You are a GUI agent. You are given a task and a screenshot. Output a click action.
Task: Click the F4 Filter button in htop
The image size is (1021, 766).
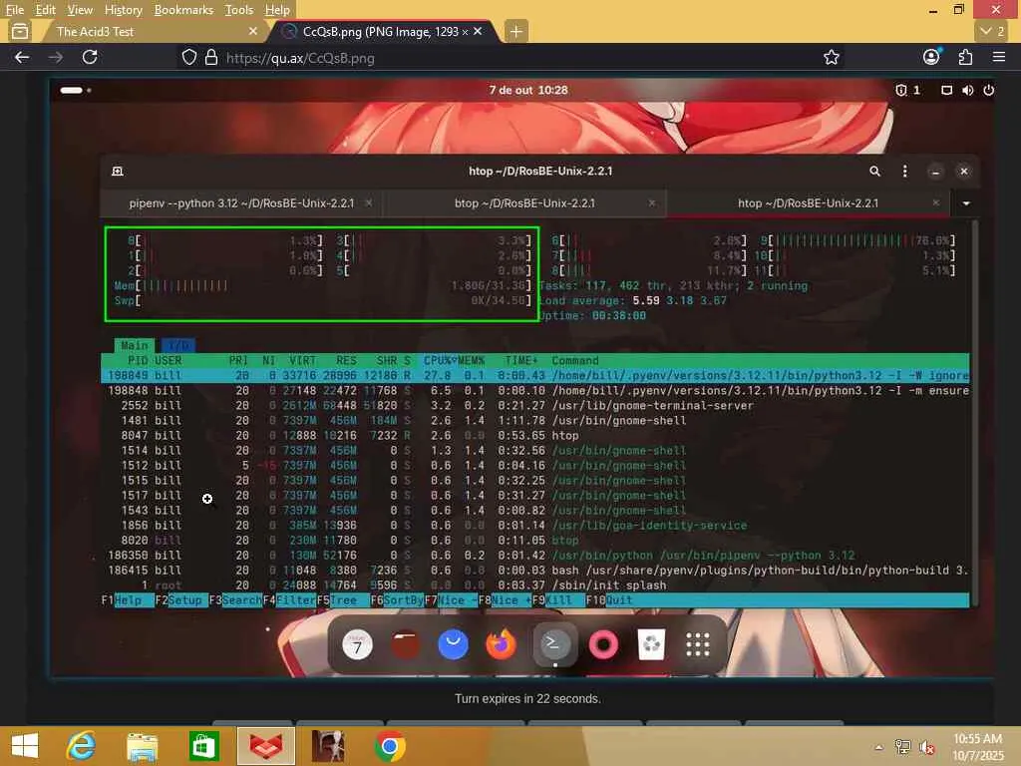[289, 599]
